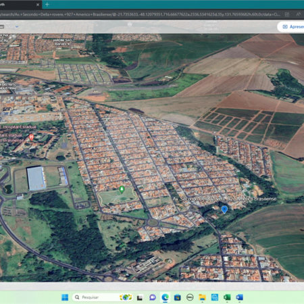Open Word from the taskbar
Image resolution: width=304 pixels, height=304 pixels.
(x=239, y=297)
